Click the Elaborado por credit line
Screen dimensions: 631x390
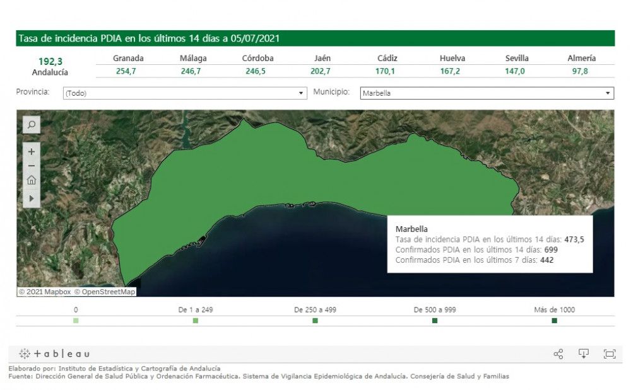click(x=114, y=369)
